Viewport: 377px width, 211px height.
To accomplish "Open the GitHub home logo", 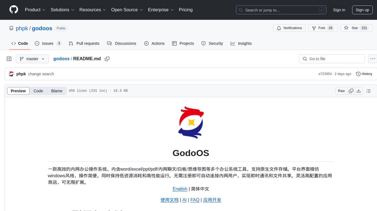I will point(14,10).
